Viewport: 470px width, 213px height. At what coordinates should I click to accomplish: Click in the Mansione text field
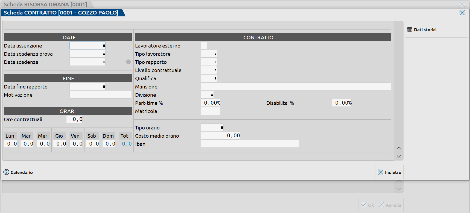[295, 87]
